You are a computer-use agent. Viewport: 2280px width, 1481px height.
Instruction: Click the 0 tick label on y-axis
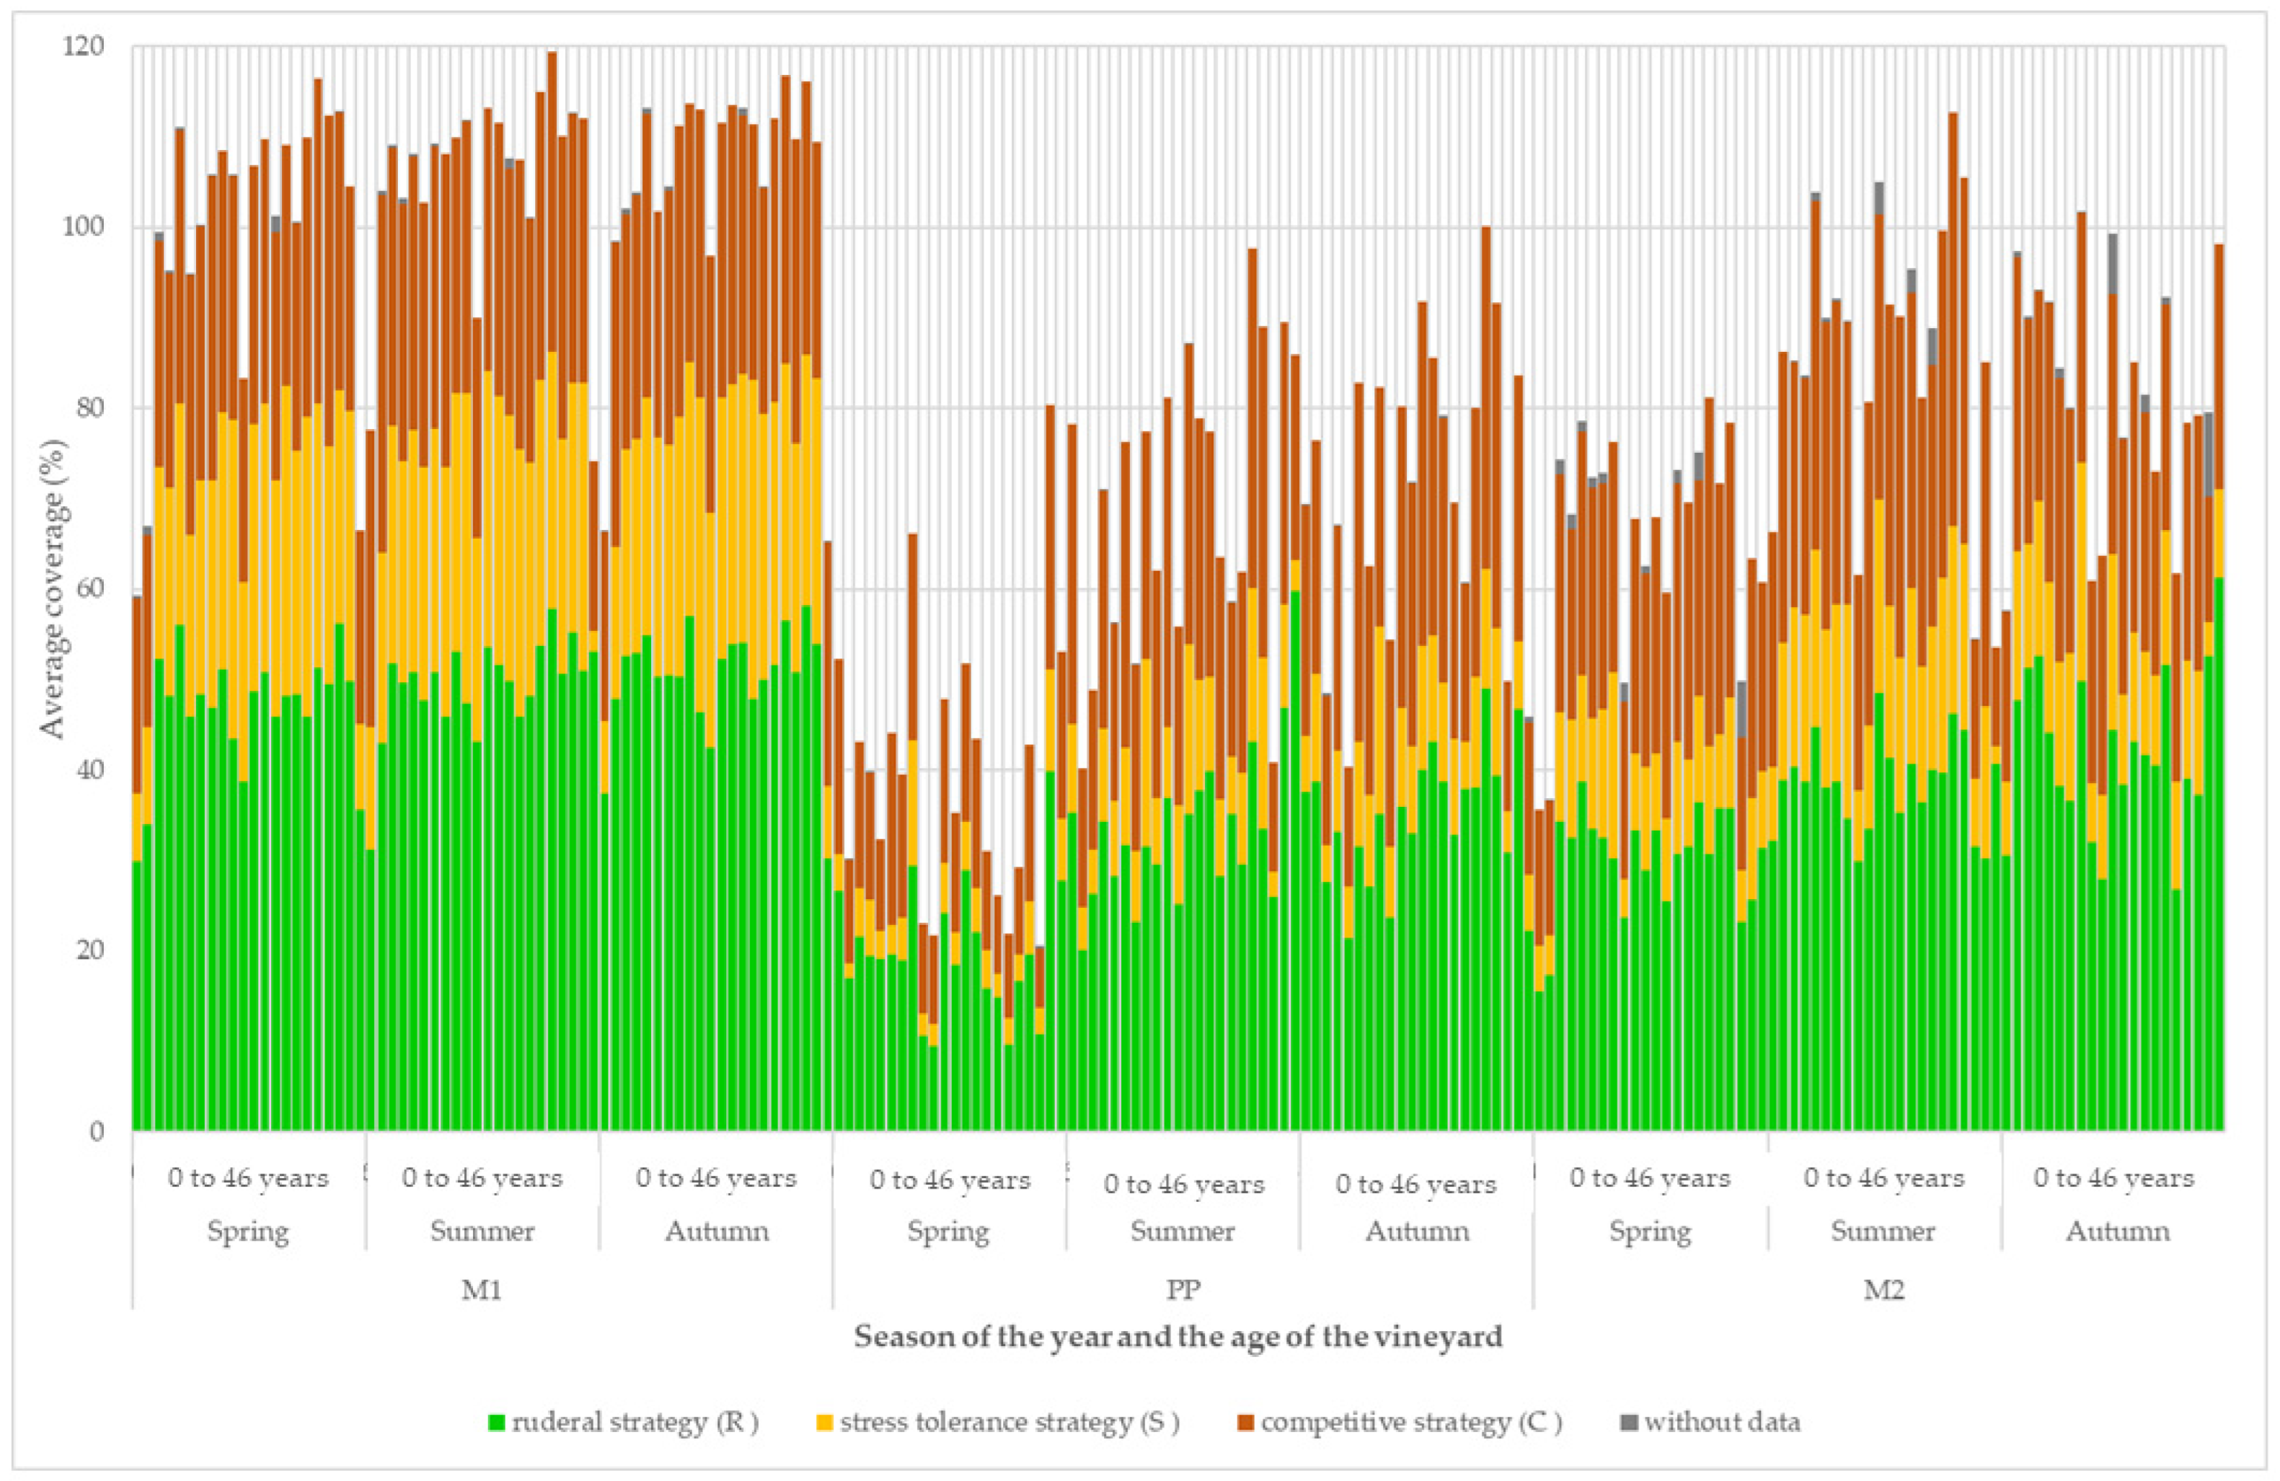point(97,1131)
